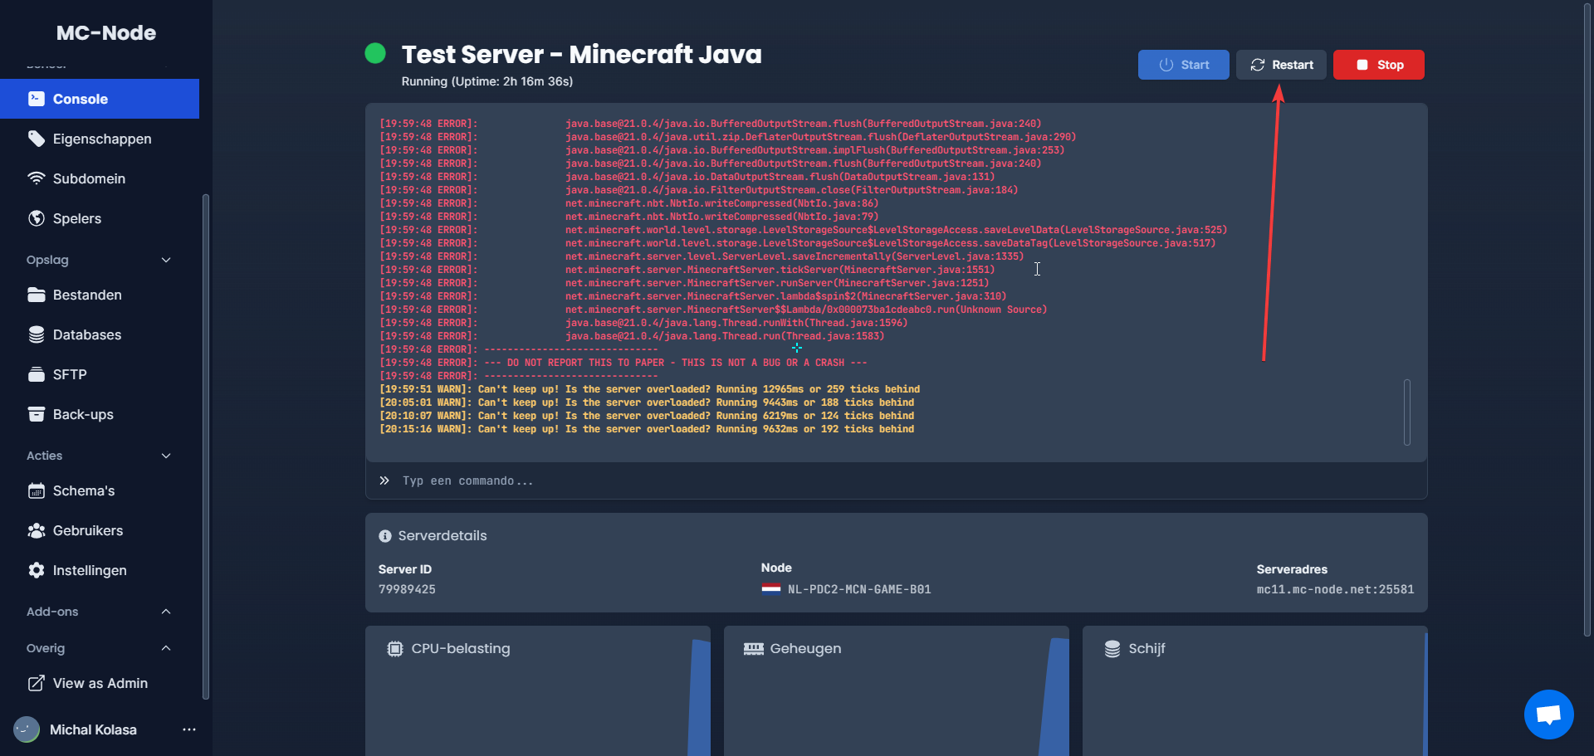The width and height of the screenshot is (1594, 756).
Task: Click the Geheugen memory icon
Action: 753,649
